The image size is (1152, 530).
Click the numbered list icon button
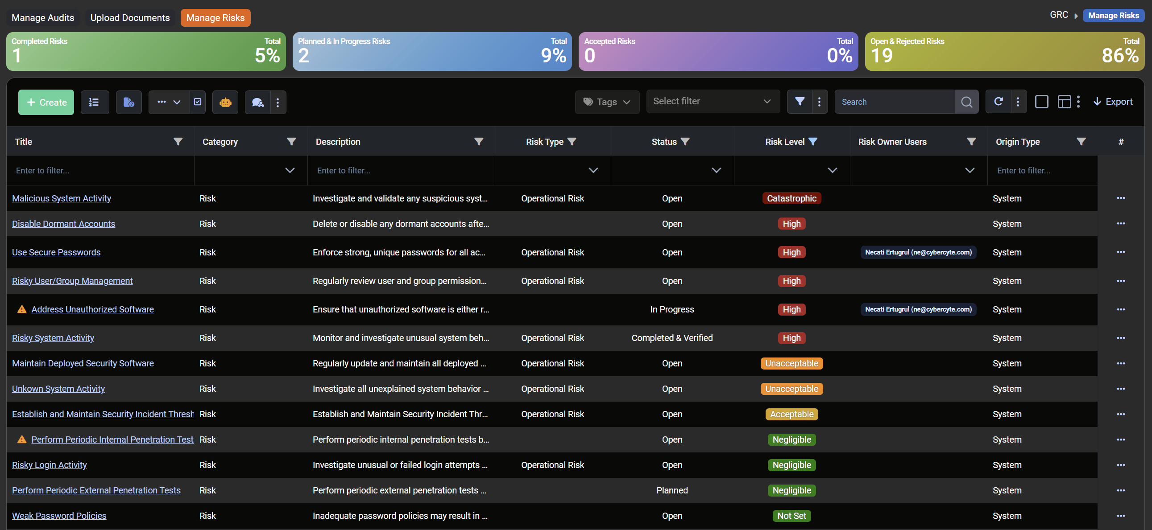pos(94,103)
